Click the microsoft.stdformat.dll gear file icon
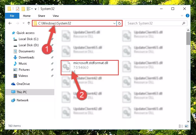This screenshot has height=135, width=196. [66, 67]
